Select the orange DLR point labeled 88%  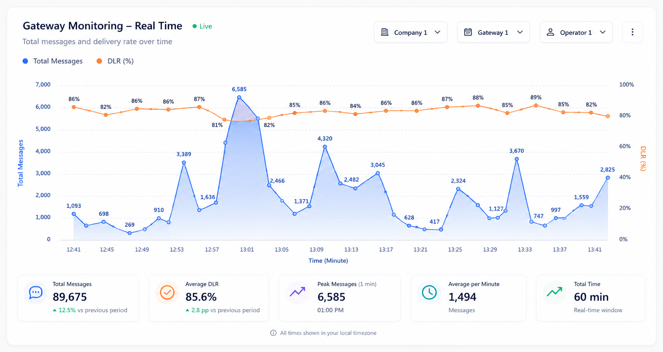478,106
